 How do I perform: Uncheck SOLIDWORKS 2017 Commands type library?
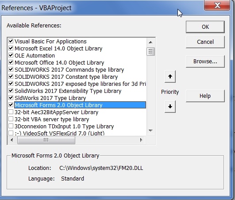coord(11,69)
